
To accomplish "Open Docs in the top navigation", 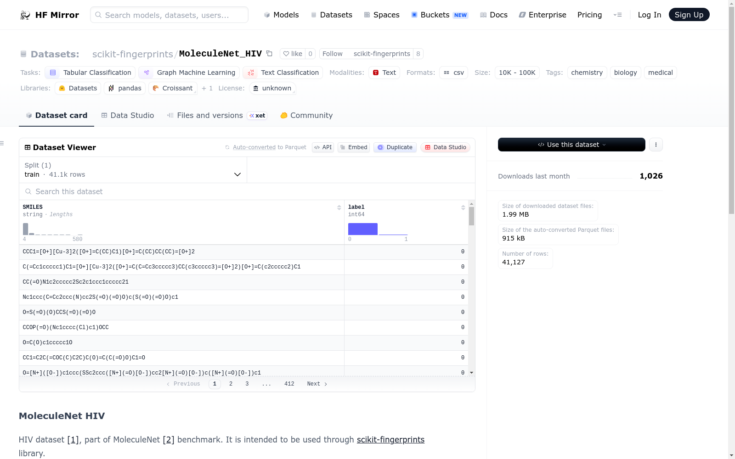I will coord(494,15).
